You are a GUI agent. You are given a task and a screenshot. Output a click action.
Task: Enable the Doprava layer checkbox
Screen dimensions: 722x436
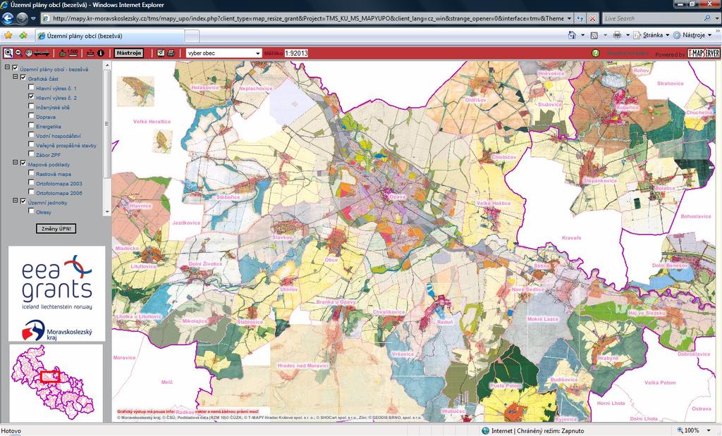31,116
